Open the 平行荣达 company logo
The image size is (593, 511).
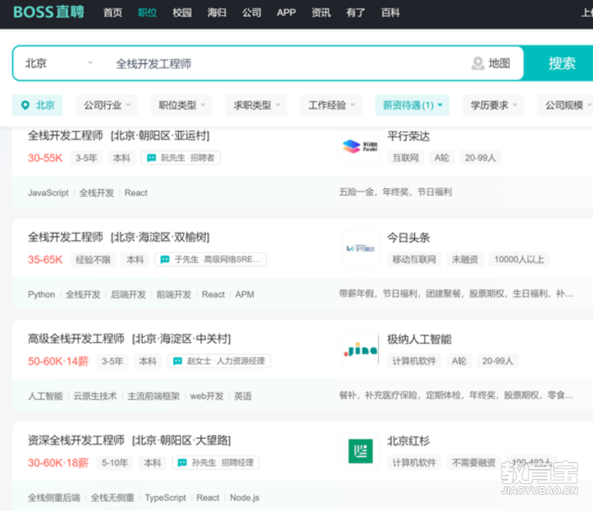coord(360,146)
